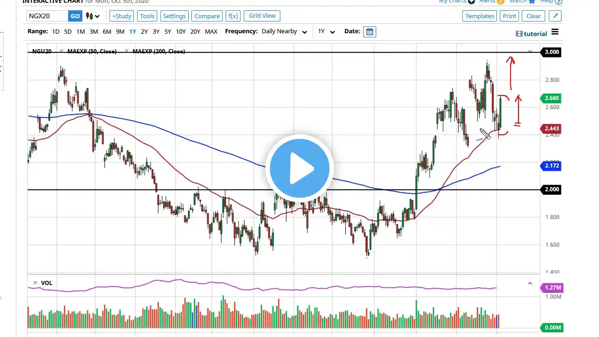Viewport: 599px width, 337px height.
Task: Click the MAEXP (200, Close) study label
Action: pos(159,51)
